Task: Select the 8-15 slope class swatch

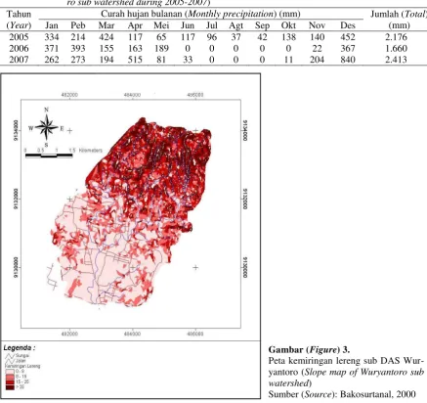Action: 10,377
